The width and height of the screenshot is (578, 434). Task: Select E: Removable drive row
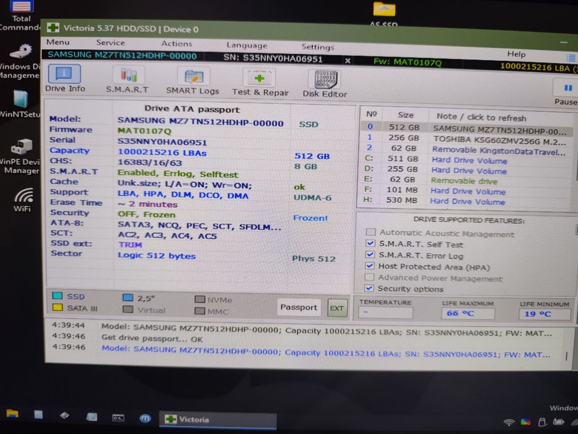(x=466, y=180)
